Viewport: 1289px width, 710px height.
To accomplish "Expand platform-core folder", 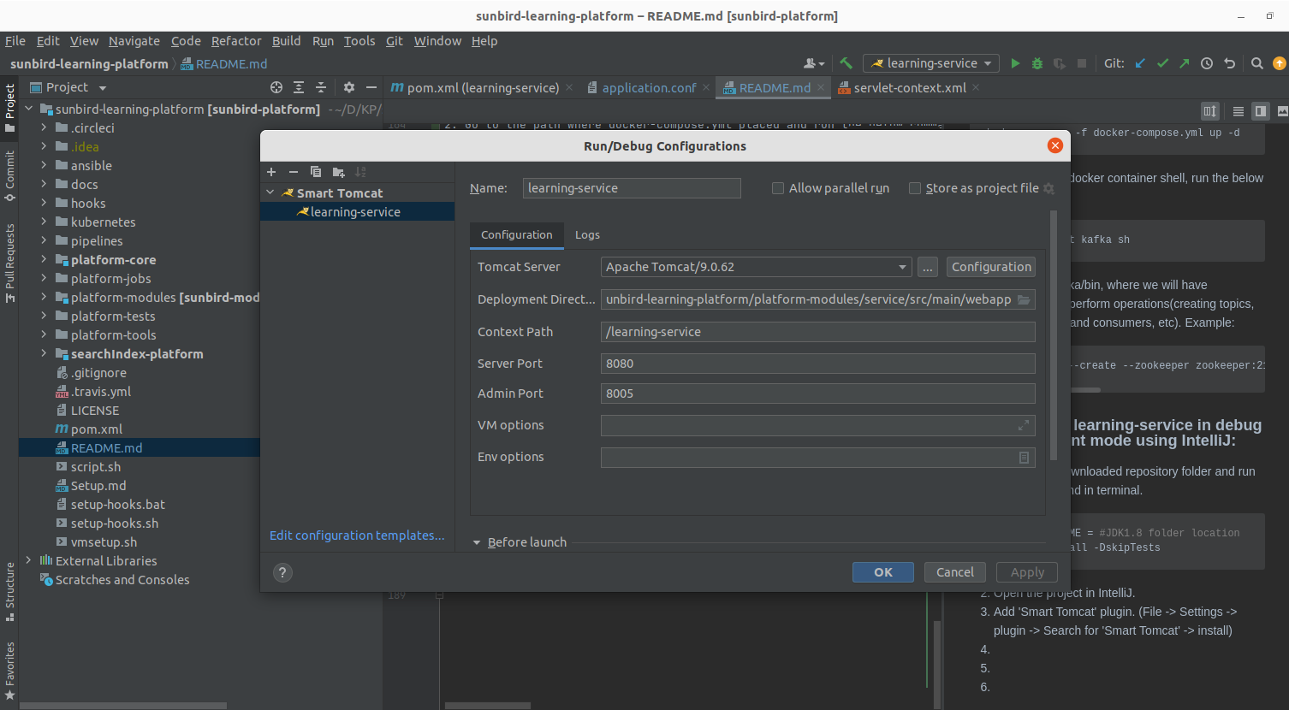I will click(x=44, y=260).
